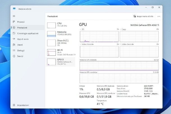The width and height of the screenshot is (171, 114).
Task: Click the App di avvio icon
Action: click(x=14, y=39)
